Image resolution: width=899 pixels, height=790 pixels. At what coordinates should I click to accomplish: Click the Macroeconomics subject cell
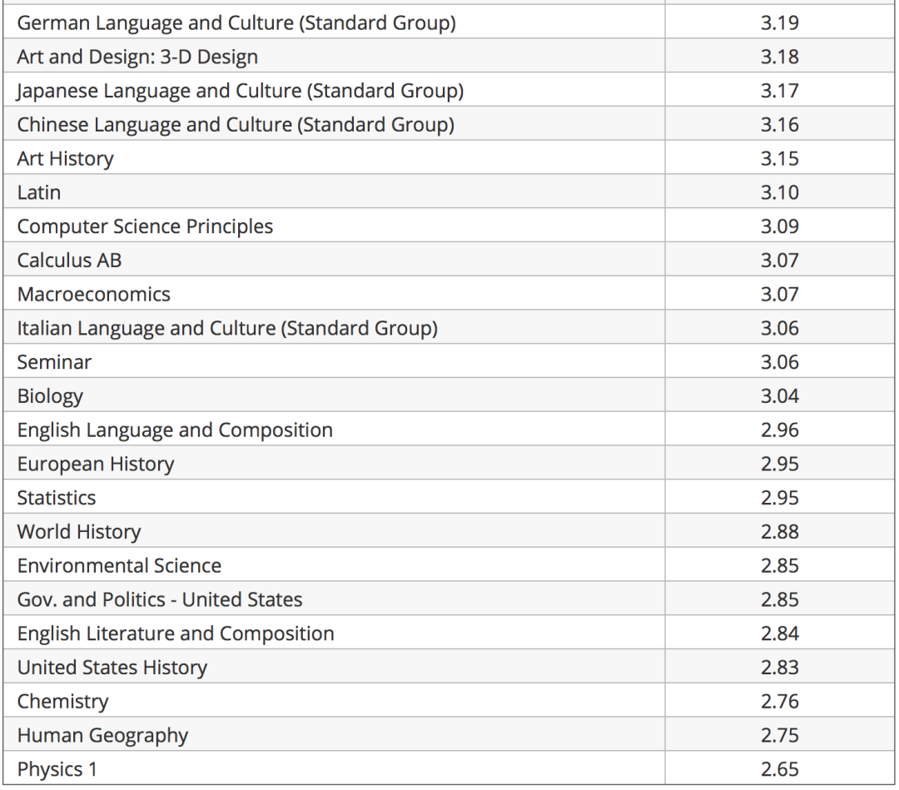(x=93, y=295)
